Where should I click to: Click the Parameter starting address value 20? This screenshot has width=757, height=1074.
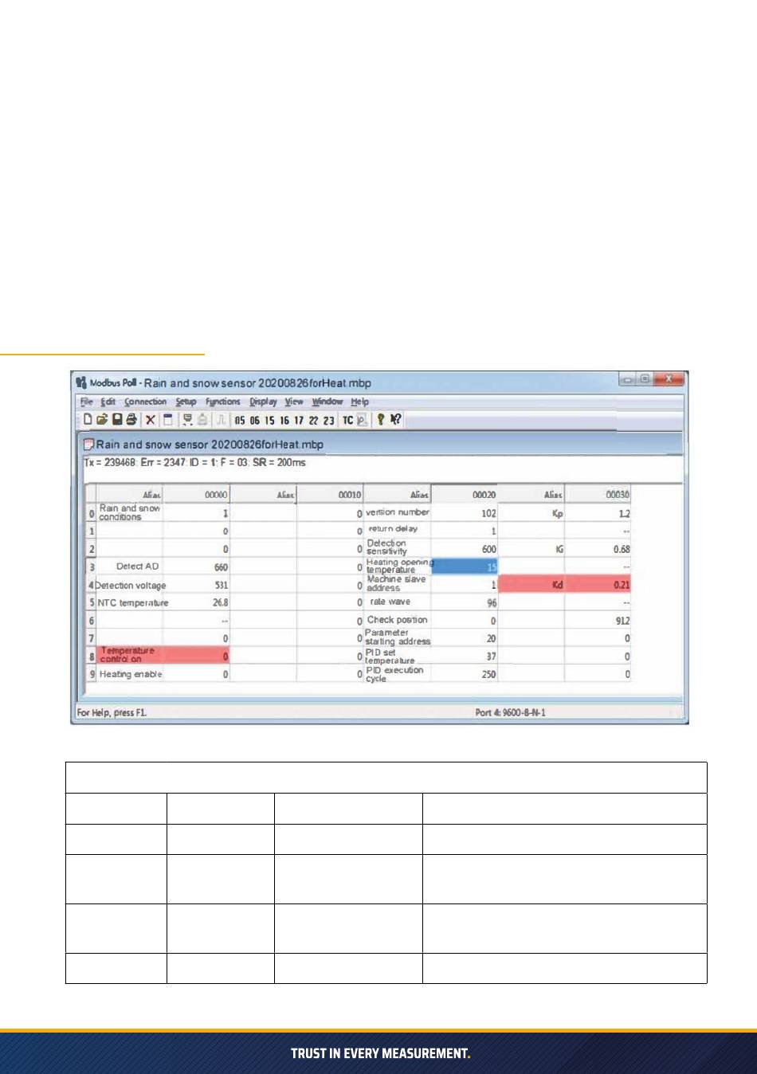point(491,639)
